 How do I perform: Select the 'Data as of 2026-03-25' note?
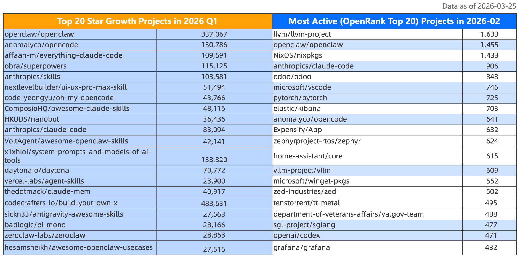tap(479, 6)
